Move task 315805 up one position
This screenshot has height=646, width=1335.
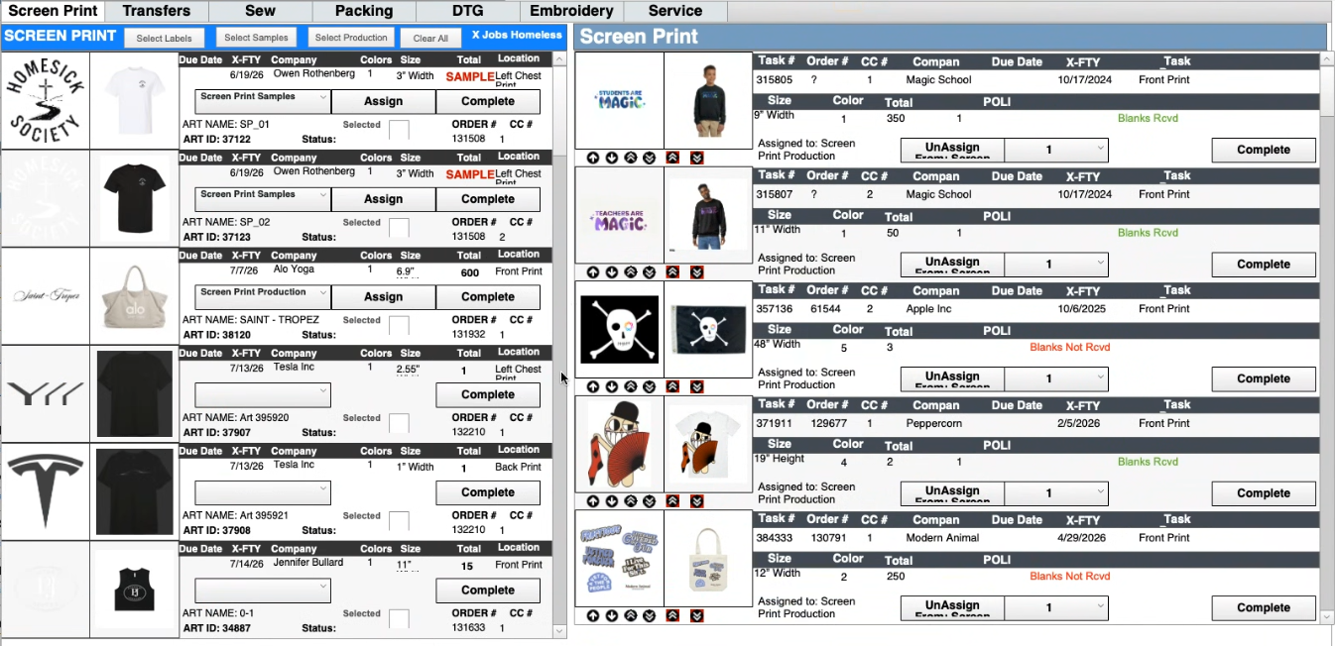[592, 158]
